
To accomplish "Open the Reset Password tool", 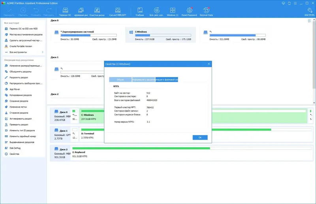I will pyautogui.click(x=189, y=12).
